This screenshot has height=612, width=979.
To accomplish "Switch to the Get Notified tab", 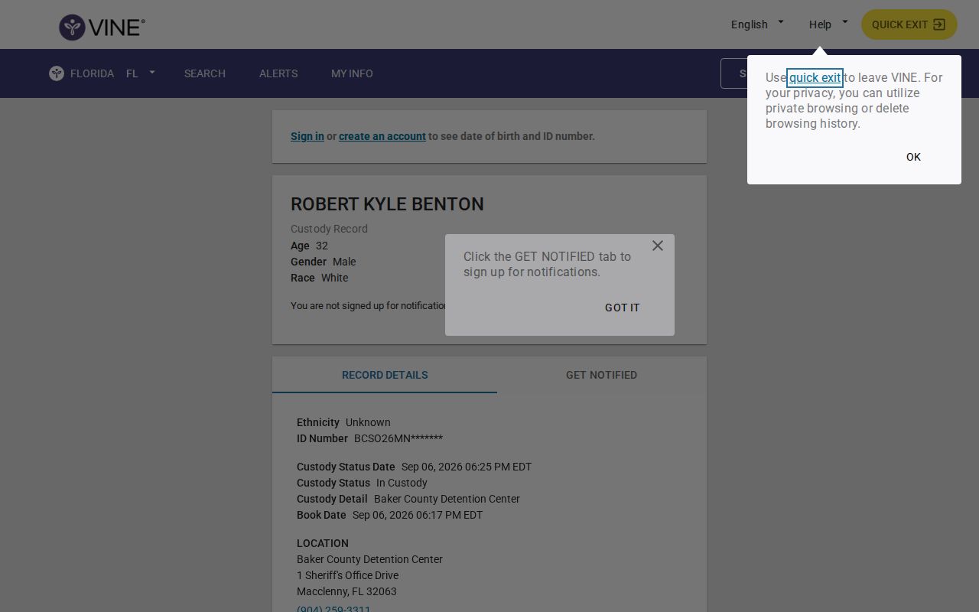I will [602, 375].
